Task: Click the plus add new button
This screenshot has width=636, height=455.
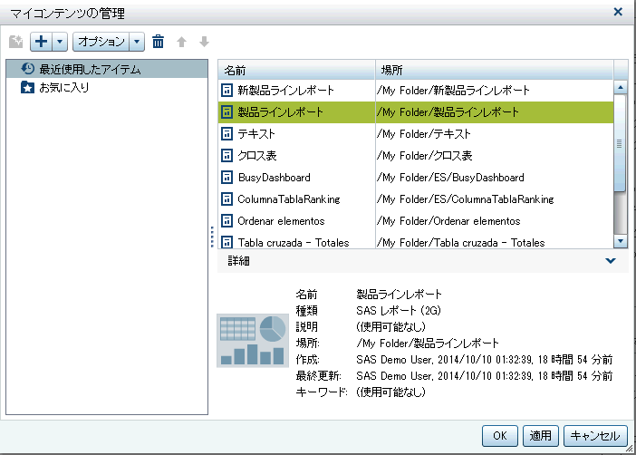Action: pos(41,42)
